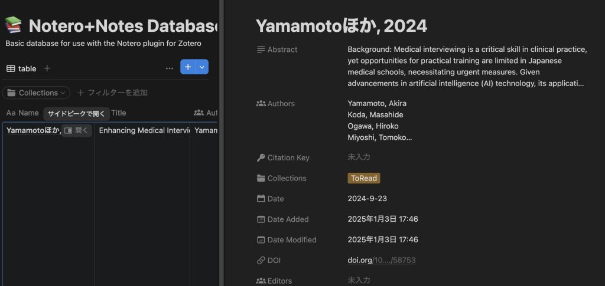Click the books emoji page icon
Viewport: 605px width, 286px height.
pos(14,25)
